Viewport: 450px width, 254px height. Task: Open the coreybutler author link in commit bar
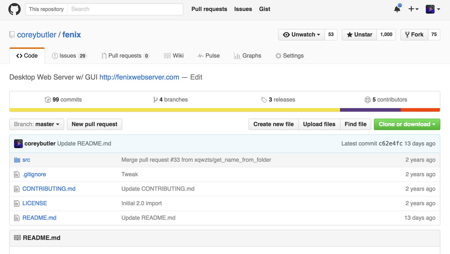tap(40, 143)
